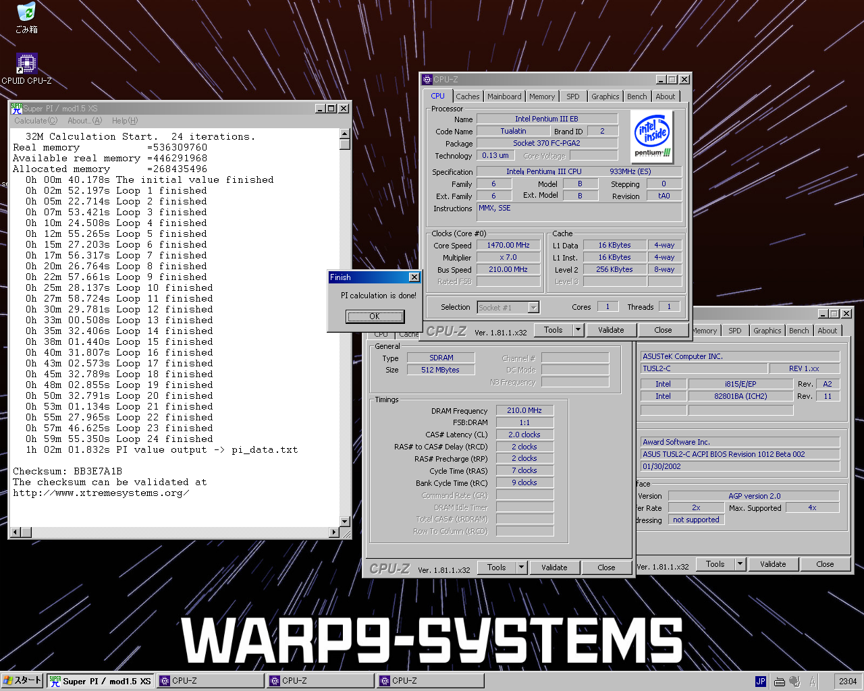
Task: Click the Code Name field Tualatin
Action: (513, 132)
